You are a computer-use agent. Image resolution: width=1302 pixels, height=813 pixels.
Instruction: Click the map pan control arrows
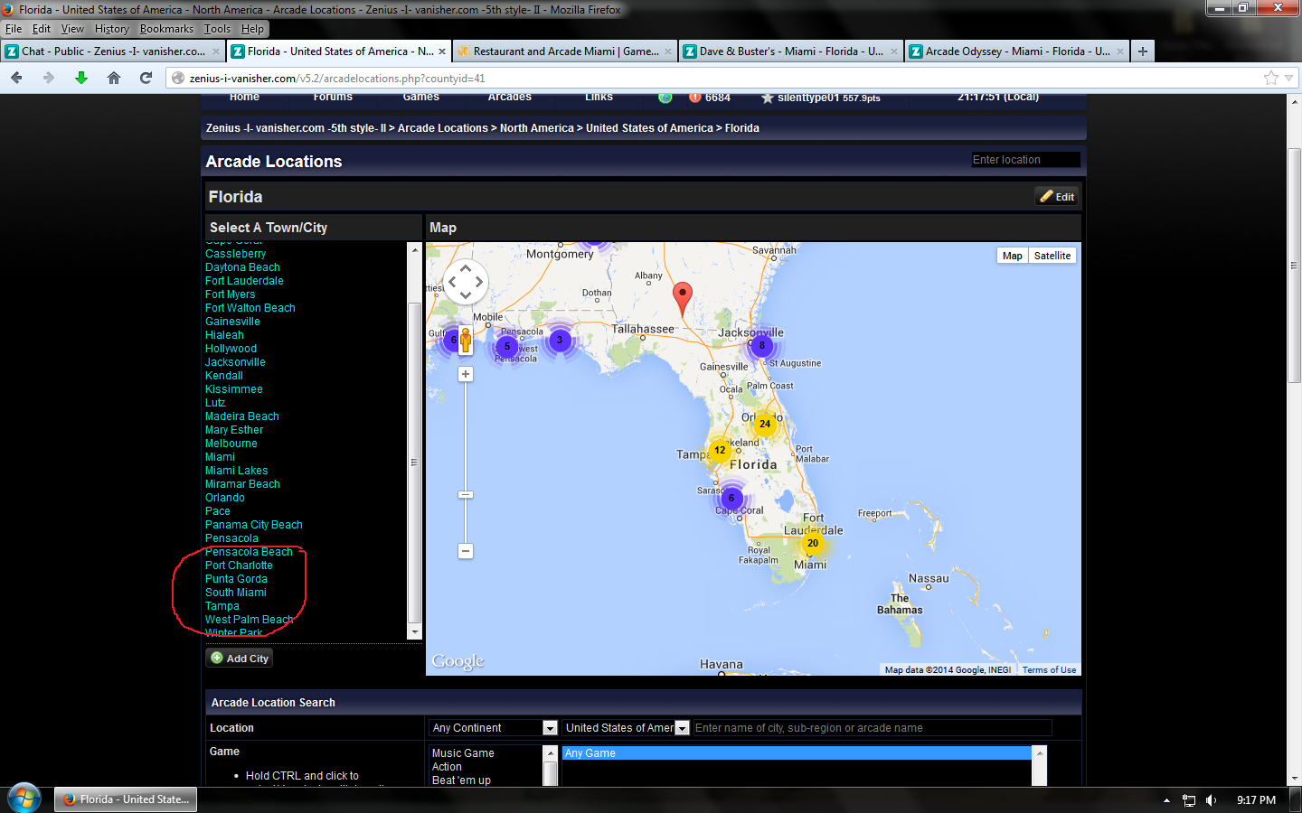(466, 282)
